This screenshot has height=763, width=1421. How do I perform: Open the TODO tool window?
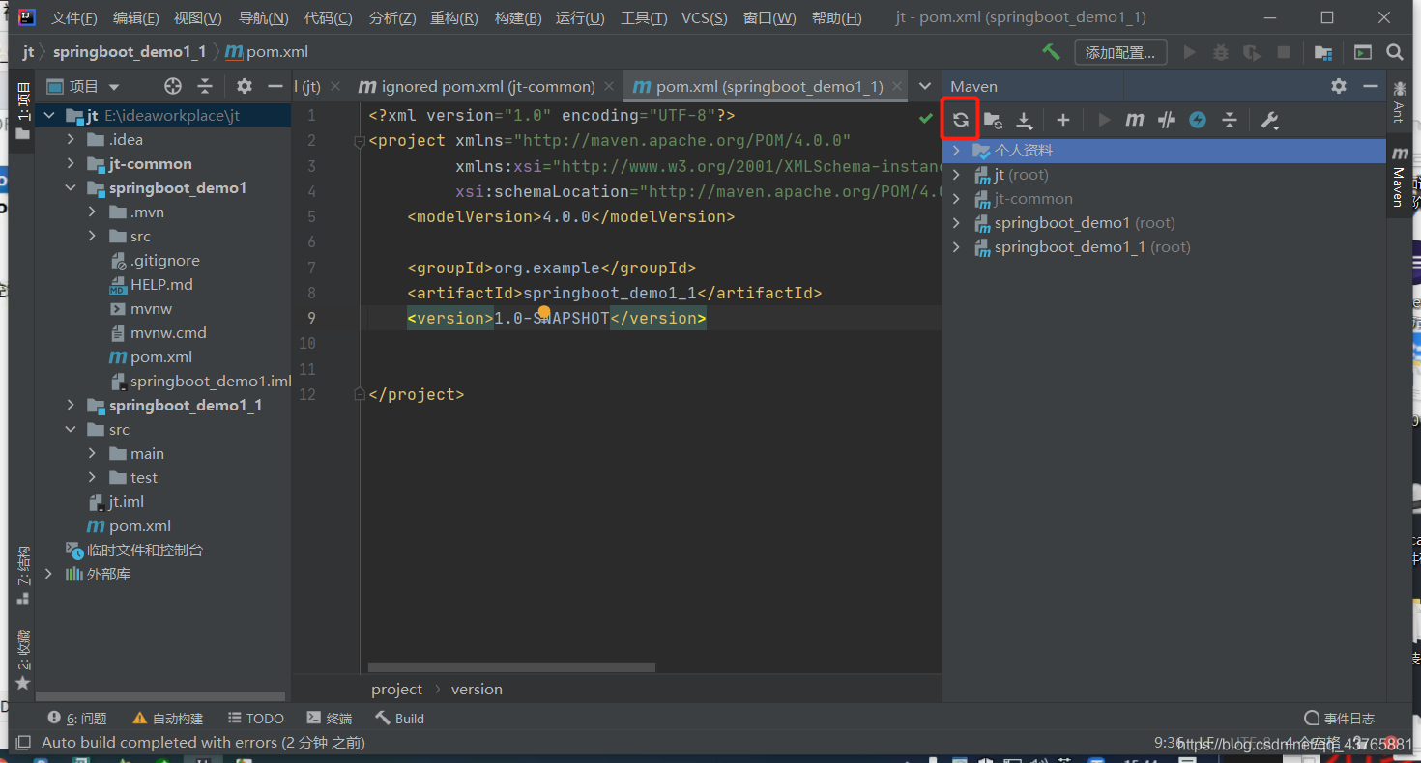pos(256,719)
